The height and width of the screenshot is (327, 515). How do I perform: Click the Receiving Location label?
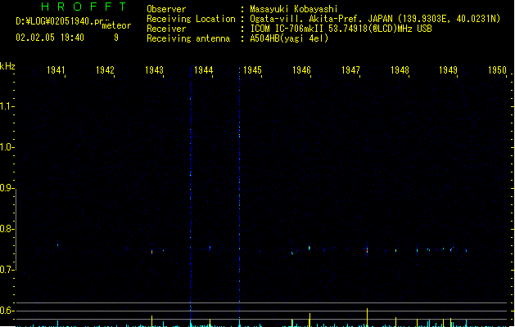pos(191,19)
